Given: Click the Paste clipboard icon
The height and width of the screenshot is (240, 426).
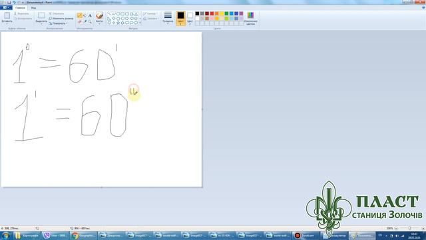Looking at the screenshot, I should [7, 15].
